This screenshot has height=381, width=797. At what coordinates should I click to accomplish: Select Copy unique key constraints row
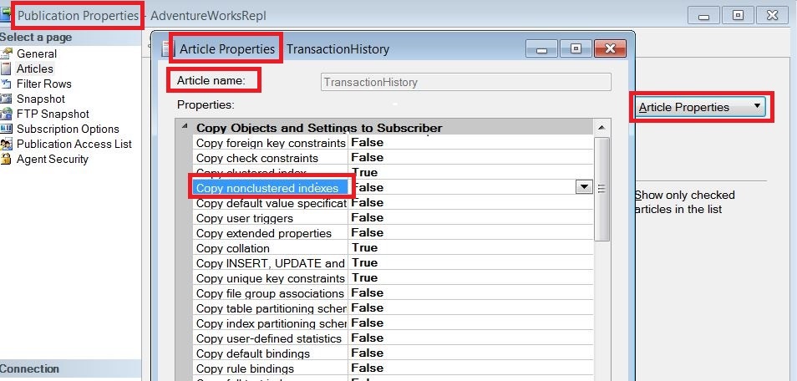coord(393,277)
